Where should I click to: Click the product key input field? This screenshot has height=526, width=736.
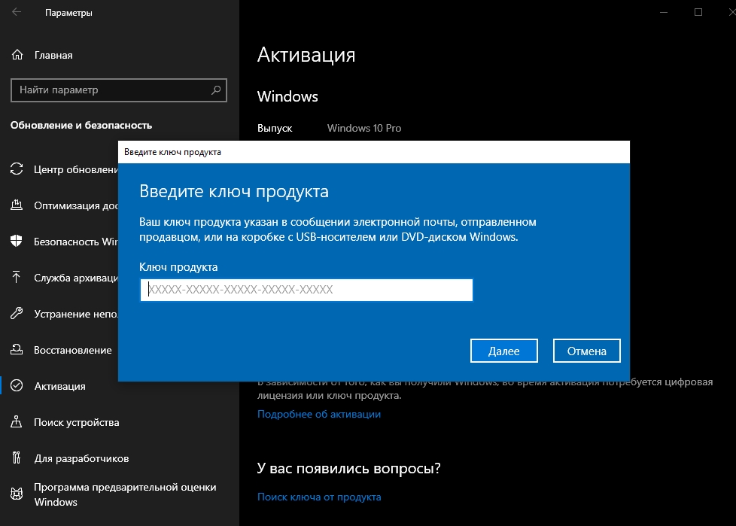(306, 290)
